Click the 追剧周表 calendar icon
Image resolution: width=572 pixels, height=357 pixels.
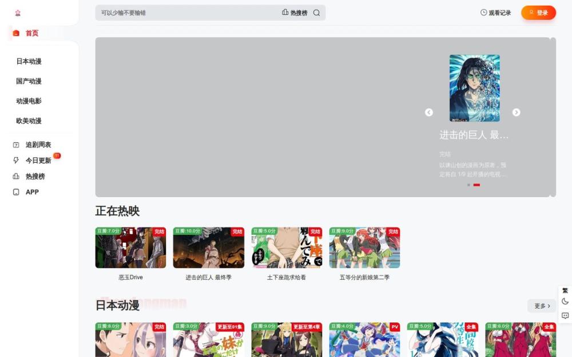16,145
